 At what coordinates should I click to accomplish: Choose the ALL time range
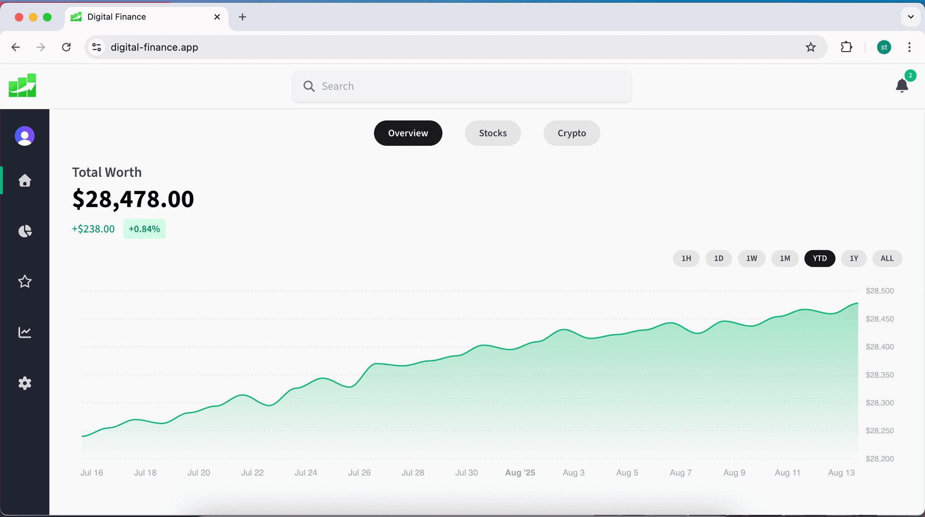tap(887, 258)
